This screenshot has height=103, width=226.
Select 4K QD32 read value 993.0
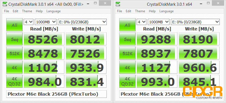[157, 81]
